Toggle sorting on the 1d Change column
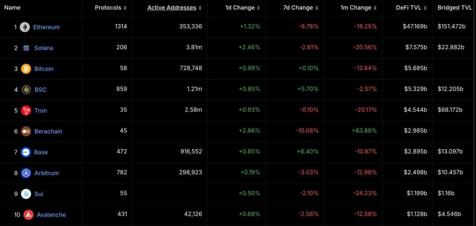Image resolution: width=476 pixels, height=226 pixels. tap(259, 8)
